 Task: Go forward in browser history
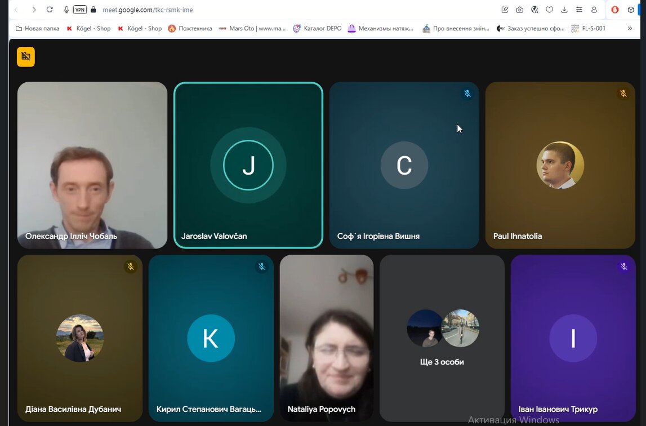(x=34, y=10)
